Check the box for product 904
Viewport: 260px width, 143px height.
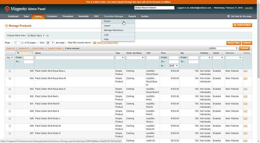pos(10,79)
